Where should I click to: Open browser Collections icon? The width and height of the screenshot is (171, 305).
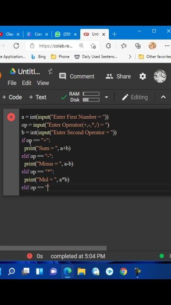click(x=138, y=46)
